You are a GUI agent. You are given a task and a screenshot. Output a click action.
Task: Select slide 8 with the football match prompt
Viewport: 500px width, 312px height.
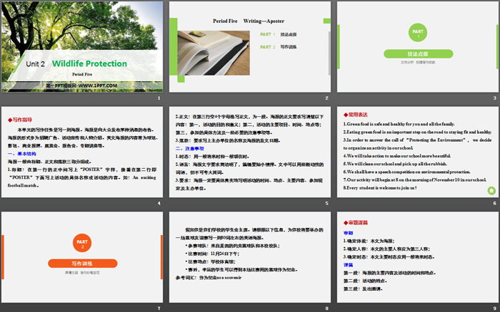[x=250, y=258]
